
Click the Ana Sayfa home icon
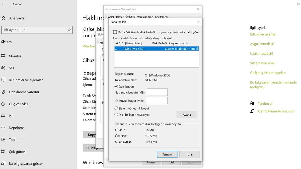pyautogui.click(x=4, y=18)
